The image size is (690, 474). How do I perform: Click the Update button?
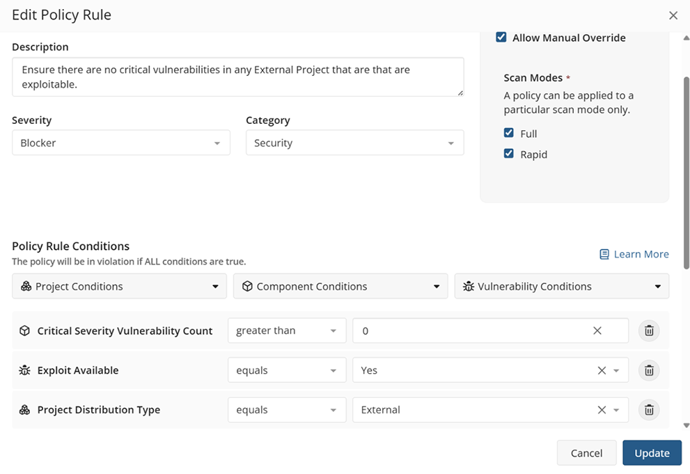point(652,453)
